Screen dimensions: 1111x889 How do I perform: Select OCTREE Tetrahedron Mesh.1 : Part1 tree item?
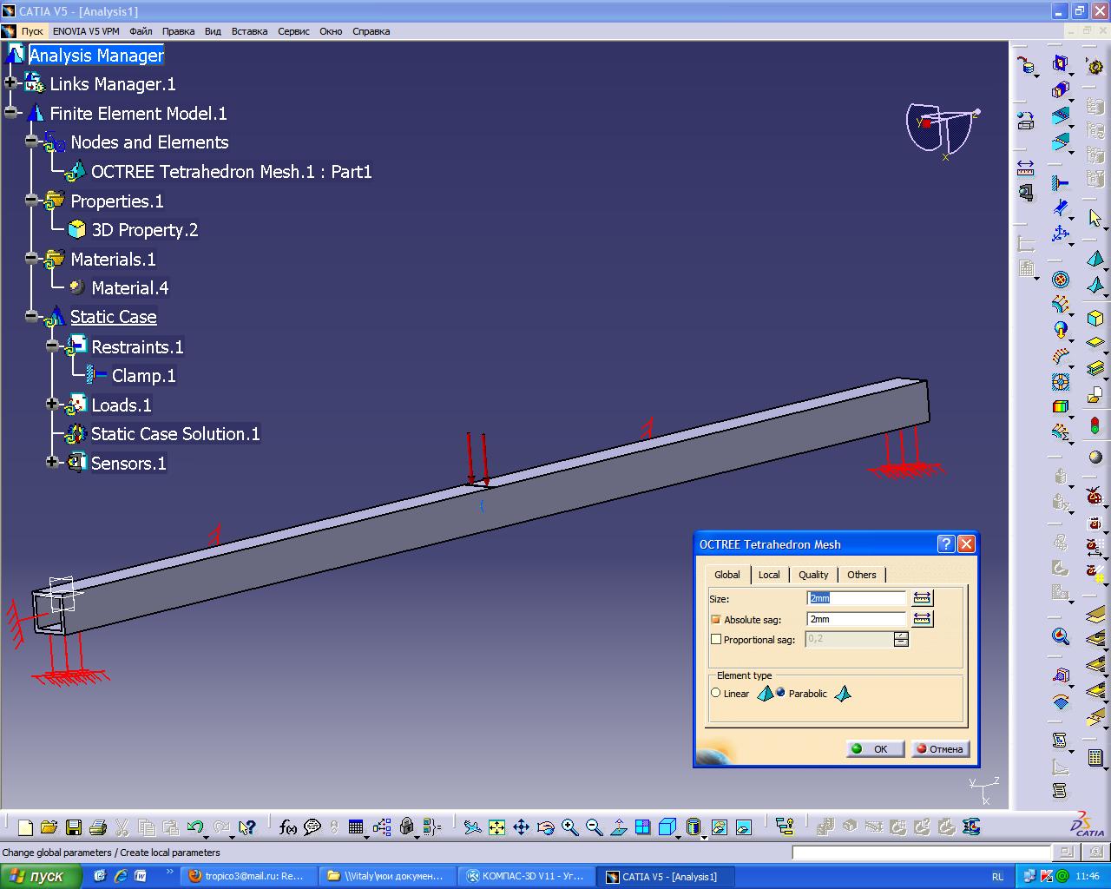pyautogui.click(x=232, y=172)
